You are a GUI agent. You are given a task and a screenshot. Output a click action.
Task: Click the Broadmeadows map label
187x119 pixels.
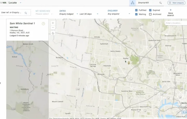coord(170,36)
